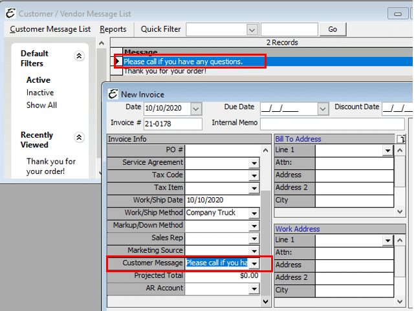
Task: Open the Work Address Line 1 dropdown
Action: point(388,241)
